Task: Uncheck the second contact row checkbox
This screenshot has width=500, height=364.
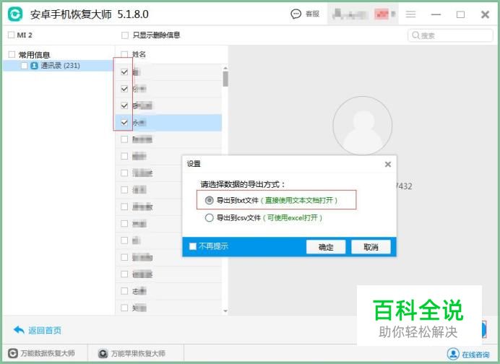Action: click(x=125, y=89)
